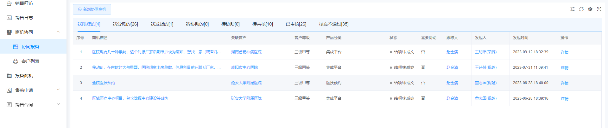Click the 新增协同商机 button

(92, 9)
